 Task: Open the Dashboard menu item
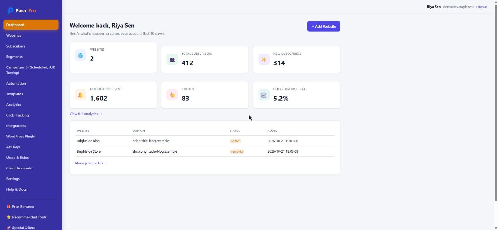(31, 25)
